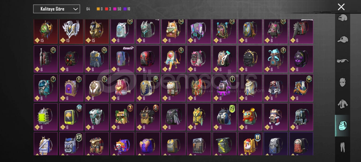The height and width of the screenshot is (162, 361).
Task: Select the nutcracker soldier backpack
Action: (x=276, y=117)
